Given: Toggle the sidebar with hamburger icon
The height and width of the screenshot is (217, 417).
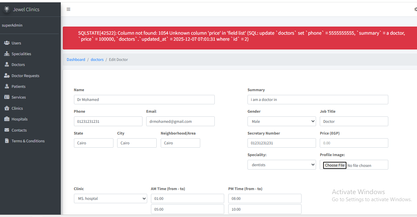Looking at the screenshot, I should point(69,9).
